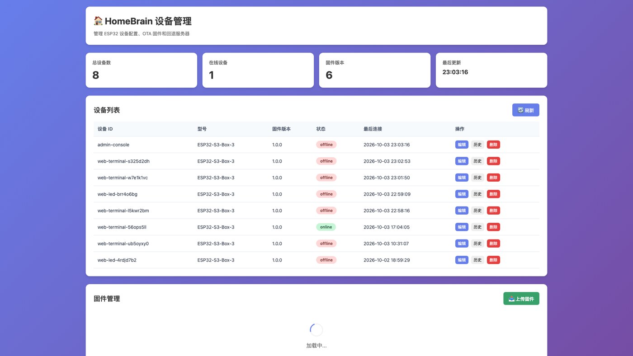633x356 pixels.
Task: Click the 在线设备 stat card
Action: point(258,70)
